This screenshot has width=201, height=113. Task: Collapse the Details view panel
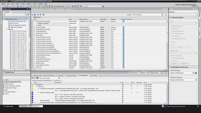click(3, 72)
